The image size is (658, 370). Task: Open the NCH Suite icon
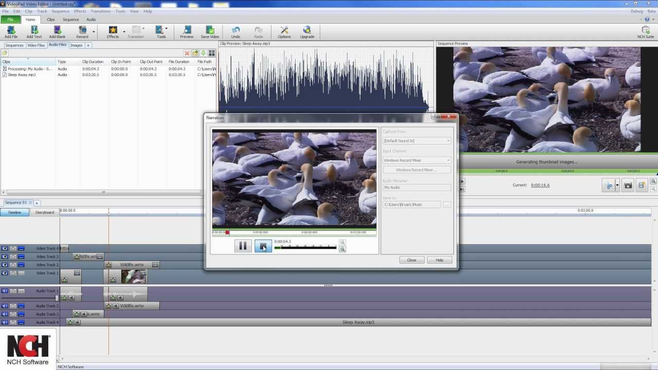[x=646, y=32]
